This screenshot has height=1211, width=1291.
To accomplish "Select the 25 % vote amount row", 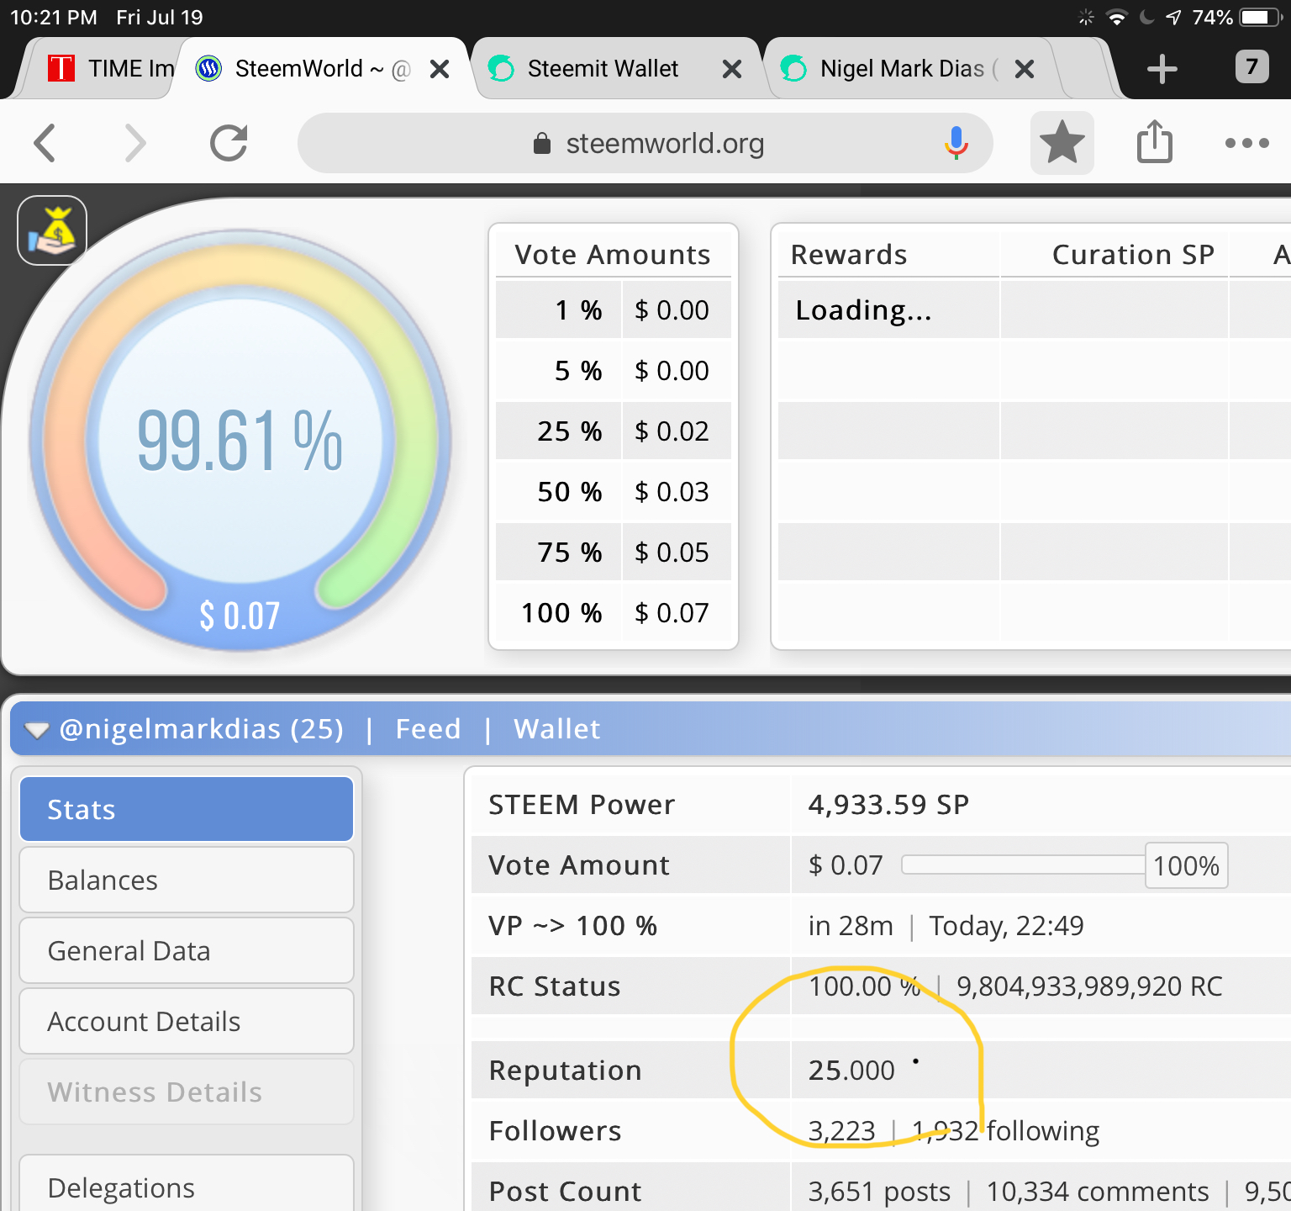I will coord(614,431).
